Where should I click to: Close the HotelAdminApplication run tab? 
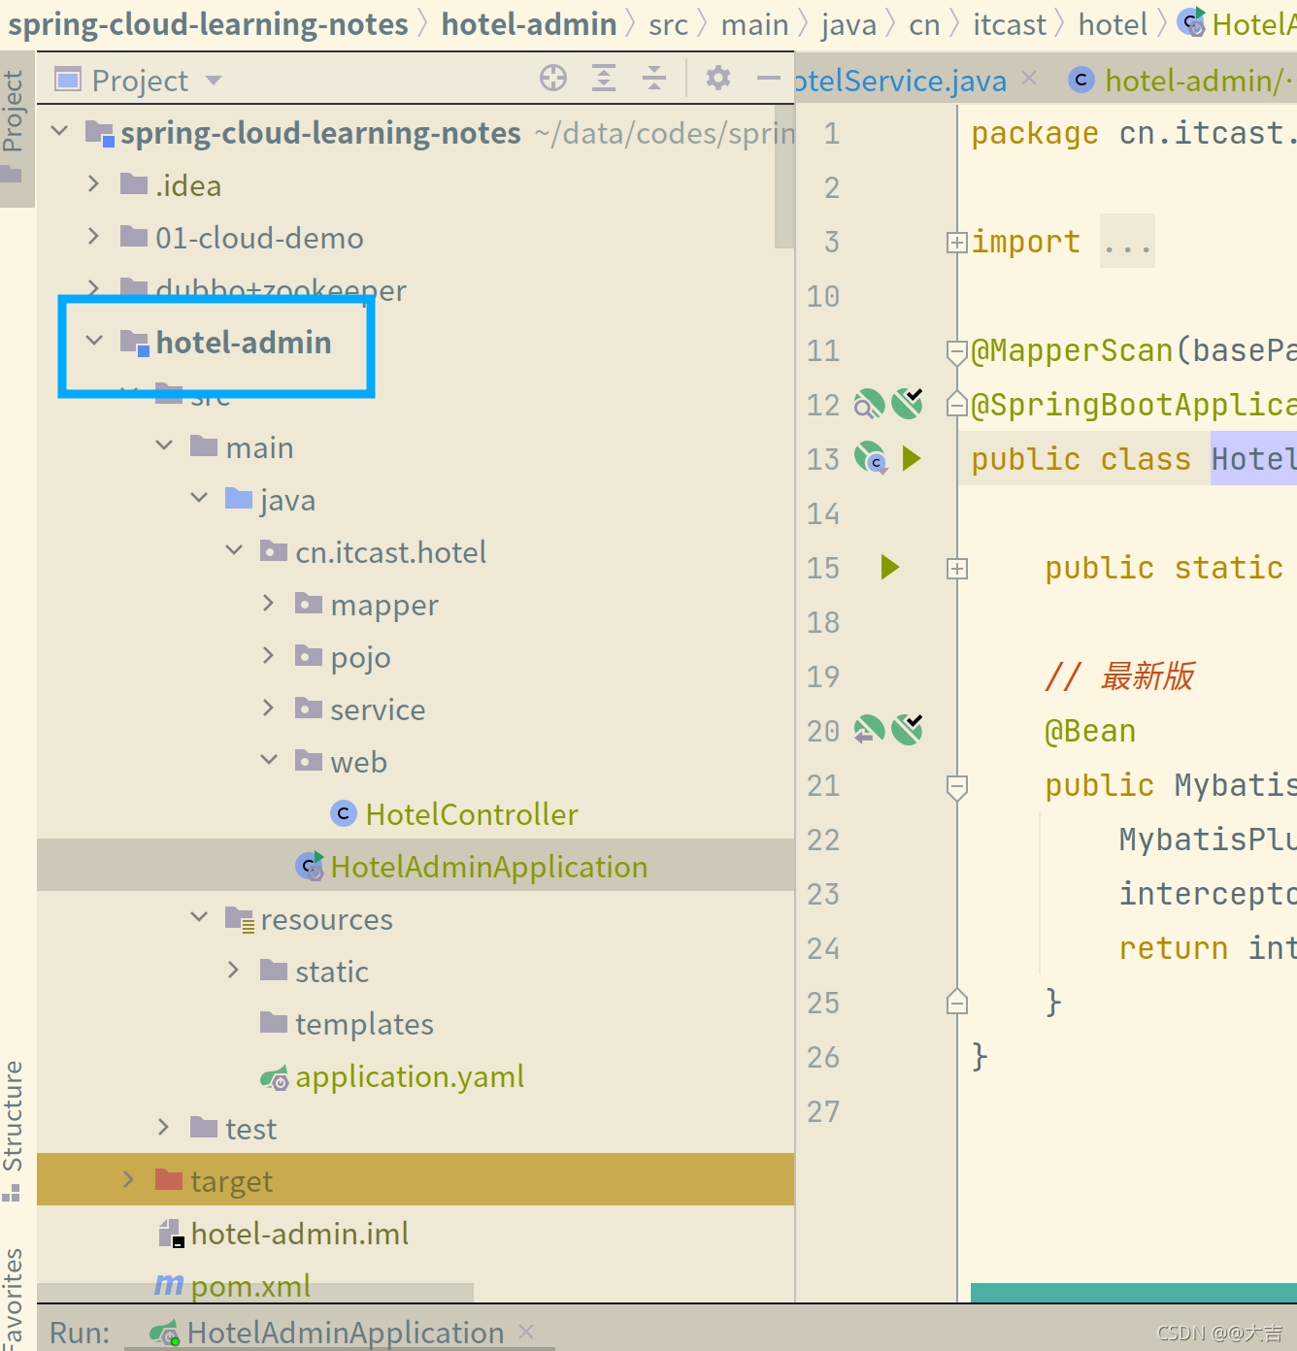click(x=526, y=1332)
